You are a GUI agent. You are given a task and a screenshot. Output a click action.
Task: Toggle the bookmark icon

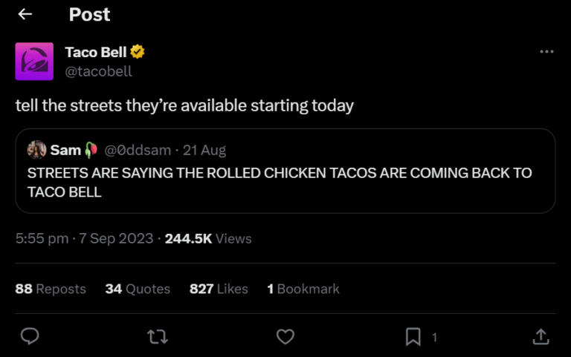click(413, 337)
